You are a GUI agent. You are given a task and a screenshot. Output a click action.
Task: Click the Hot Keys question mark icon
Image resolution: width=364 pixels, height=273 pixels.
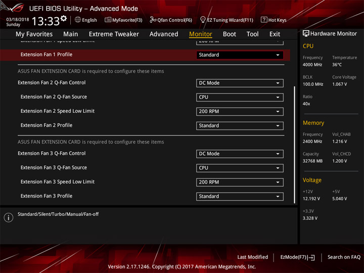(x=264, y=20)
